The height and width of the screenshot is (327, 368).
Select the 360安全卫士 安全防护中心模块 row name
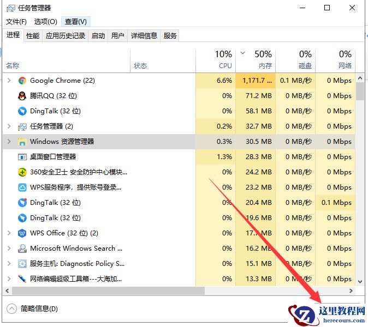click(79, 172)
